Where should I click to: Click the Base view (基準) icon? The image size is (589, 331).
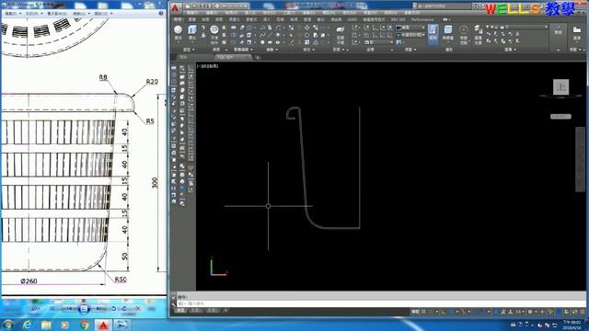577,32
